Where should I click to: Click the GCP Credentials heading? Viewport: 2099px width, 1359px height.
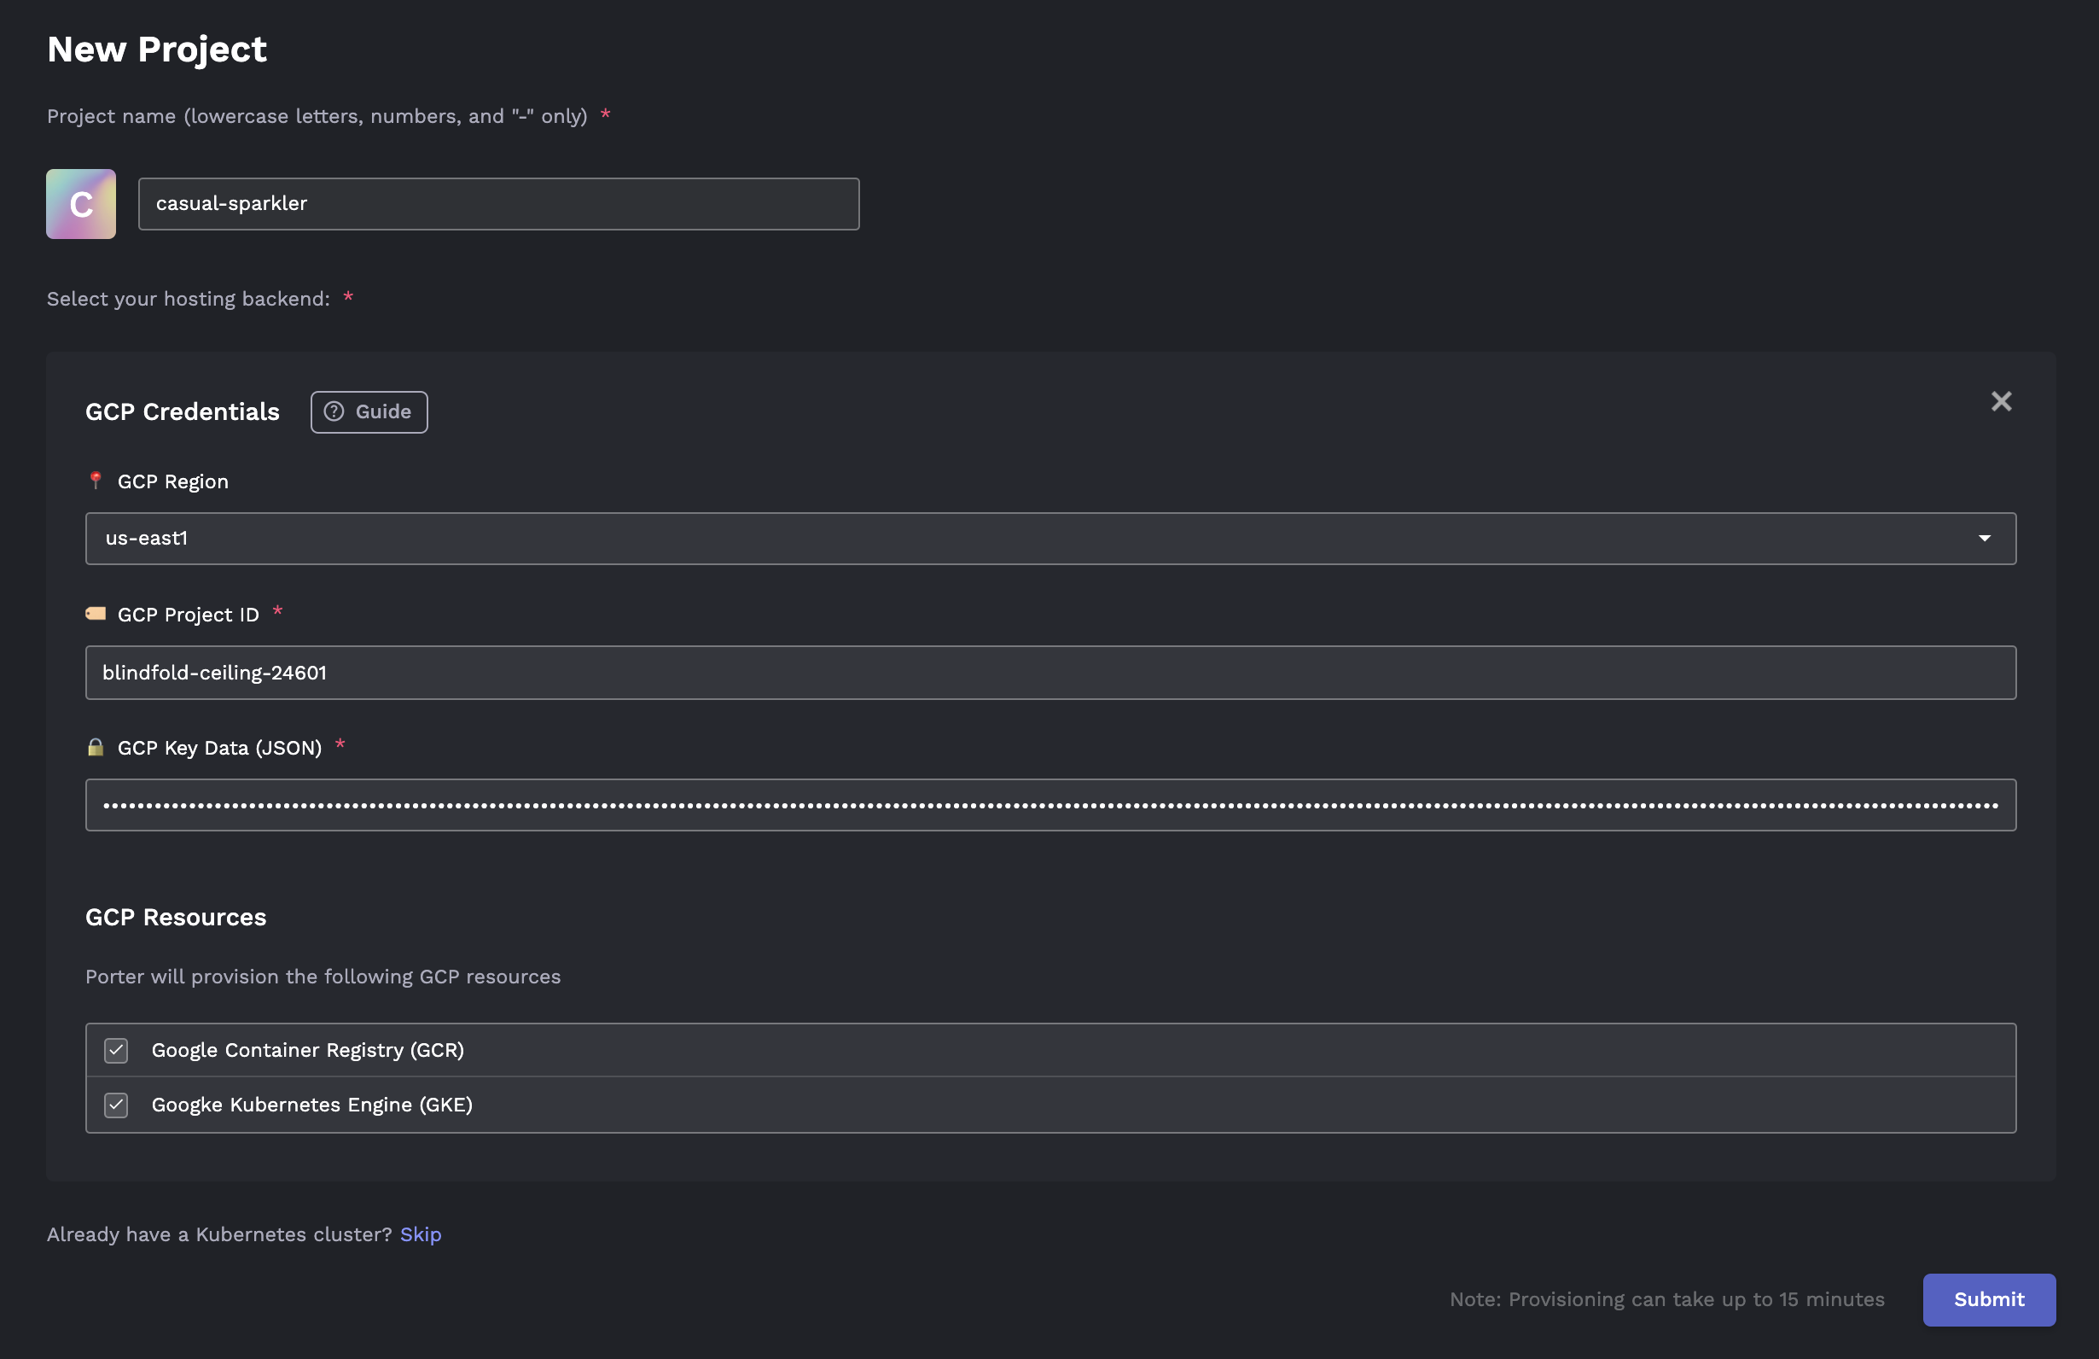pyautogui.click(x=182, y=412)
